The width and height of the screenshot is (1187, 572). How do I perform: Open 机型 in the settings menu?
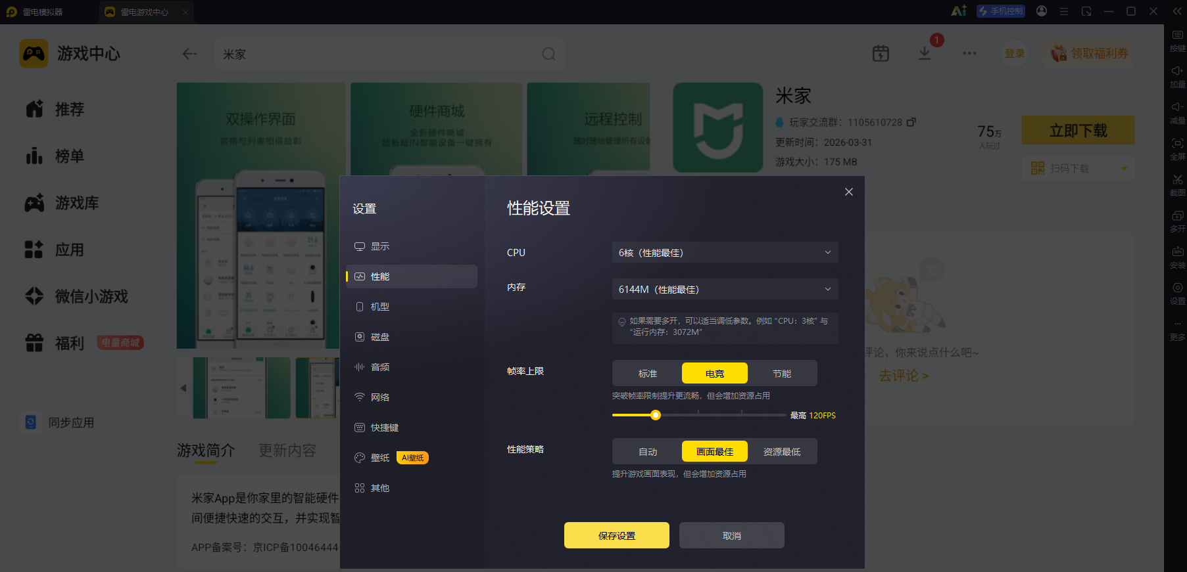(x=412, y=307)
